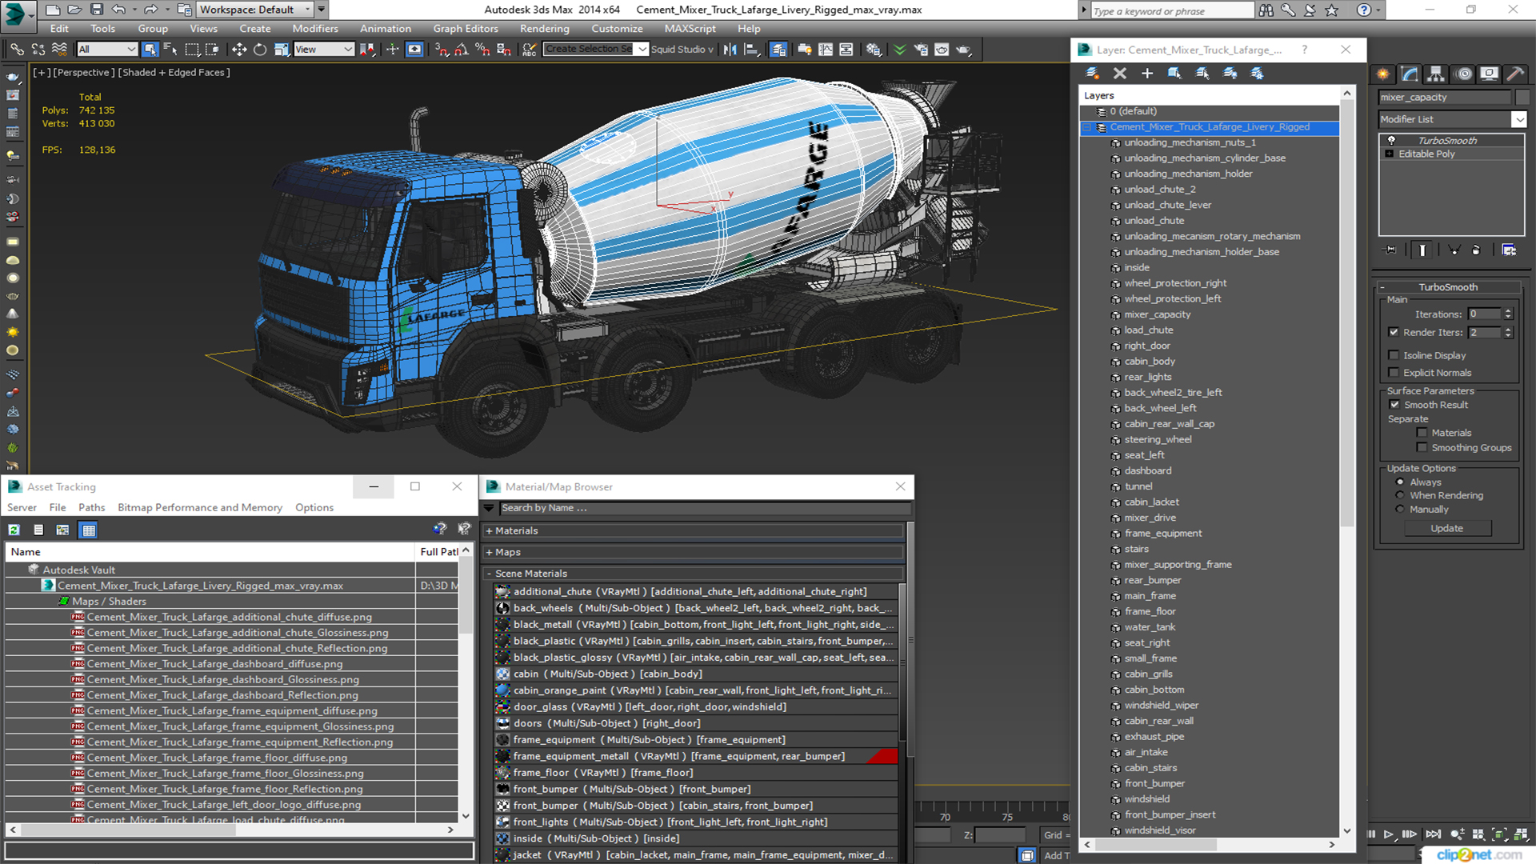Click the Update button in TurboSmooth
1536x864 pixels.
click(1446, 528)
